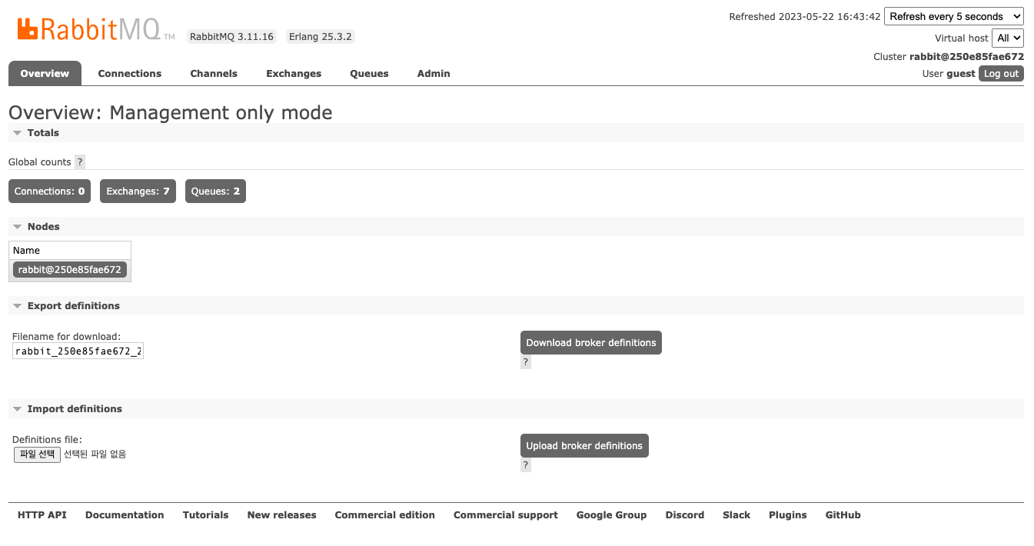Open the Tutorials footer link
The height and width of the screenshot is (546, 1034).
coord(205,515)
